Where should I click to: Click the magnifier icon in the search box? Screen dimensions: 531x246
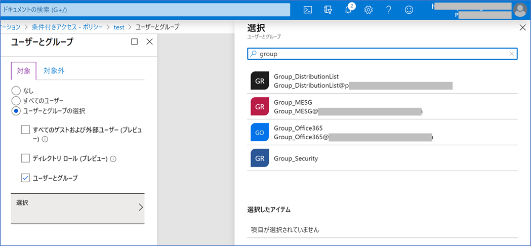[253, 54]
